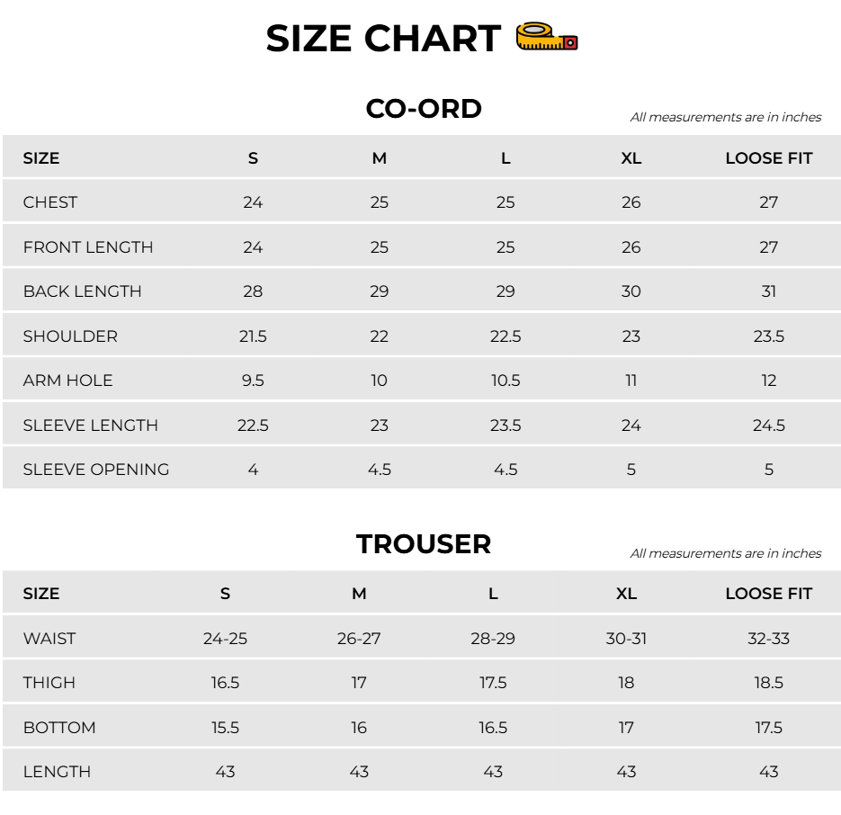Click the CO-ORD section heading

pyautogui.click(x=423, y=109)
